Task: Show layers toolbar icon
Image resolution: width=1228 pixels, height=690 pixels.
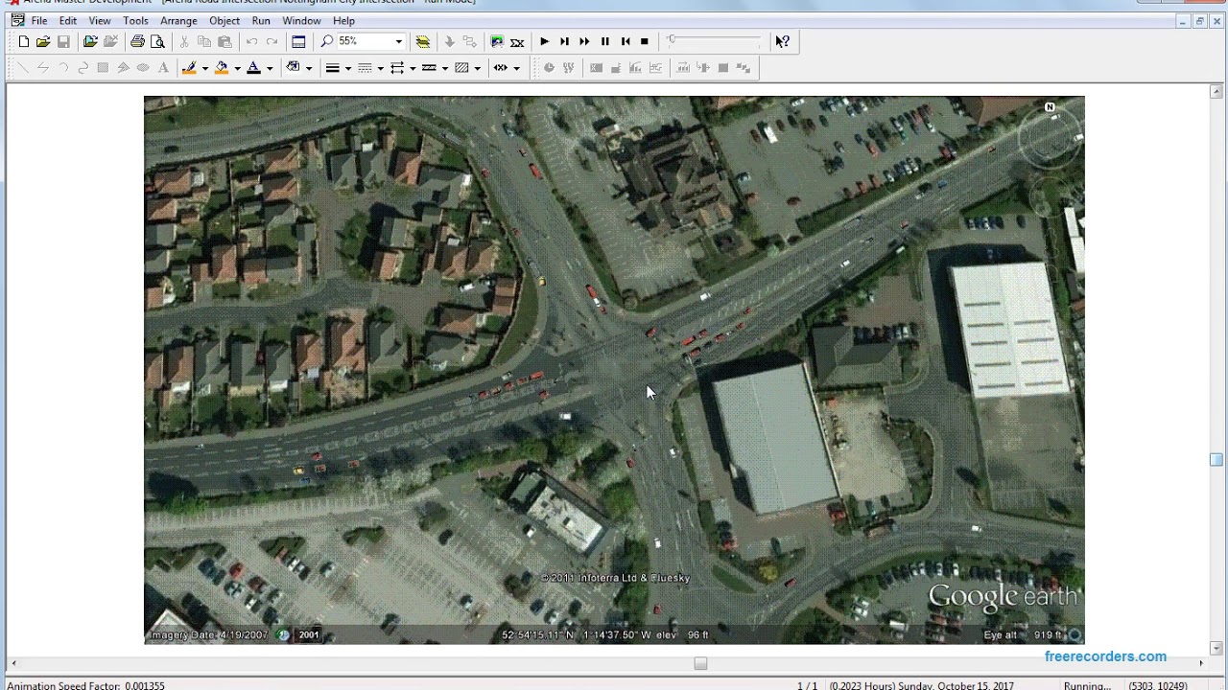Action: point(422,41)
